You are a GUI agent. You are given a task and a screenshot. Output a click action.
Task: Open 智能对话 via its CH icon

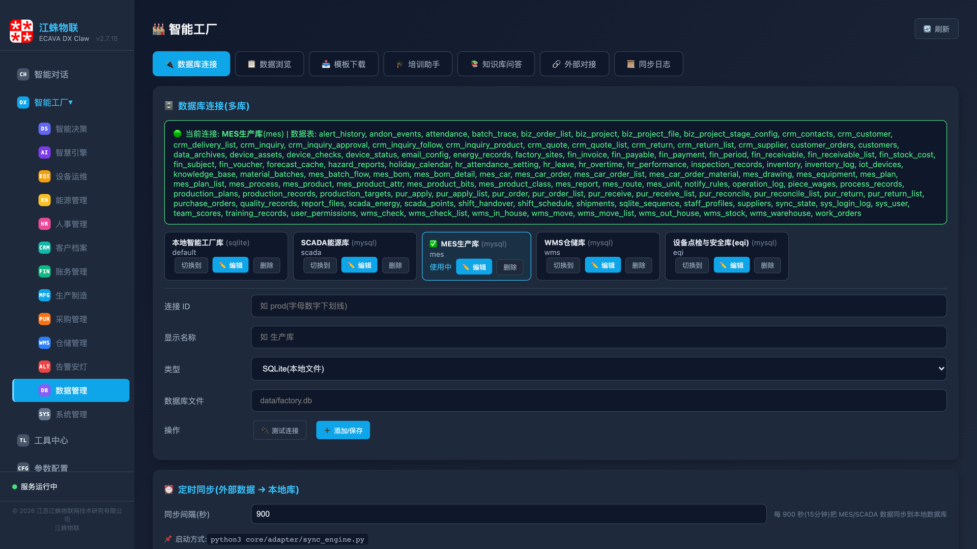coord(23,74)
